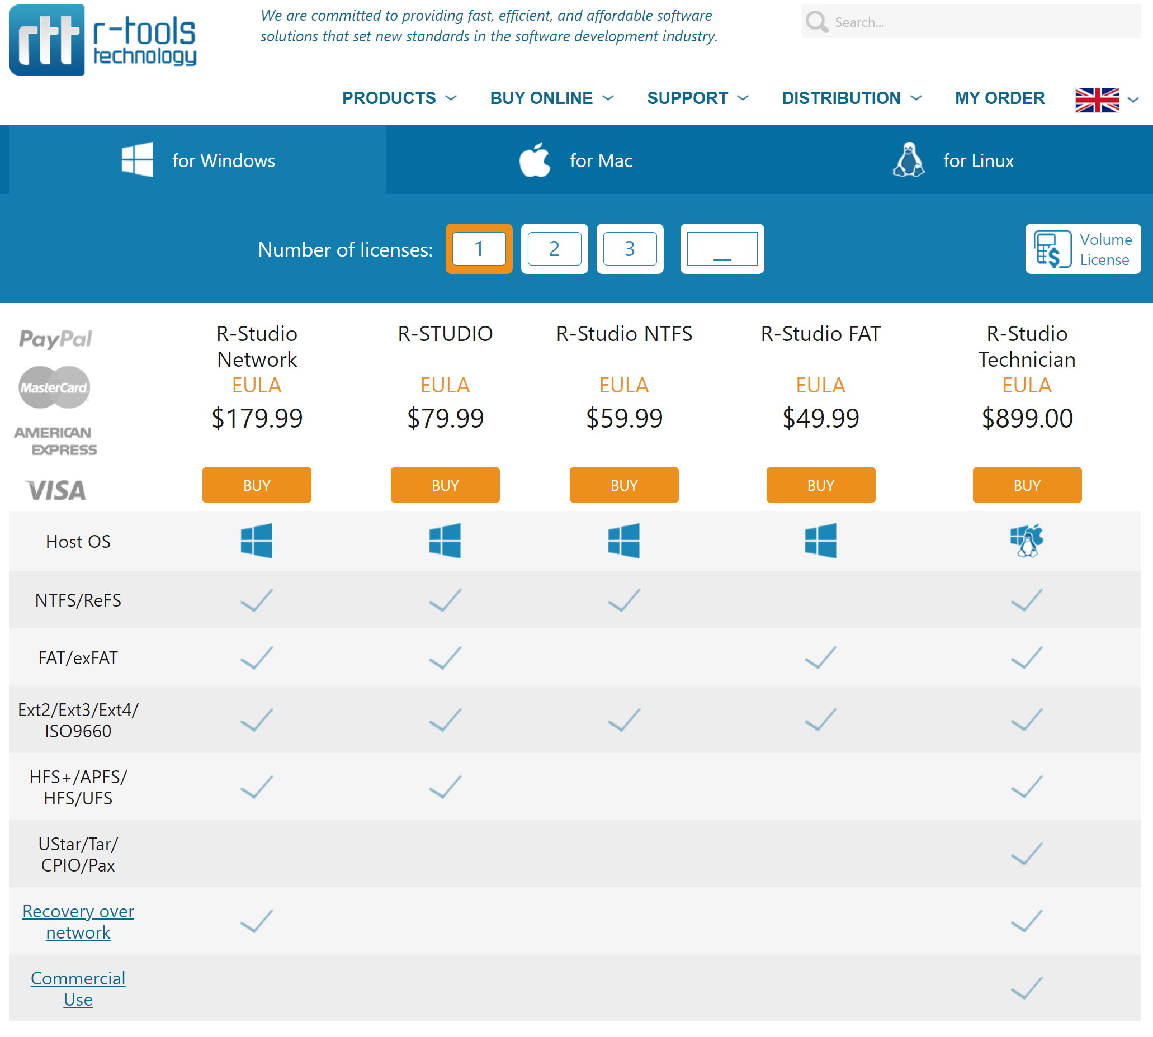The width and height of the screenshot is (1153, 1037).
Task: Click the UK flag language icon
Action: pos(1097,100)
